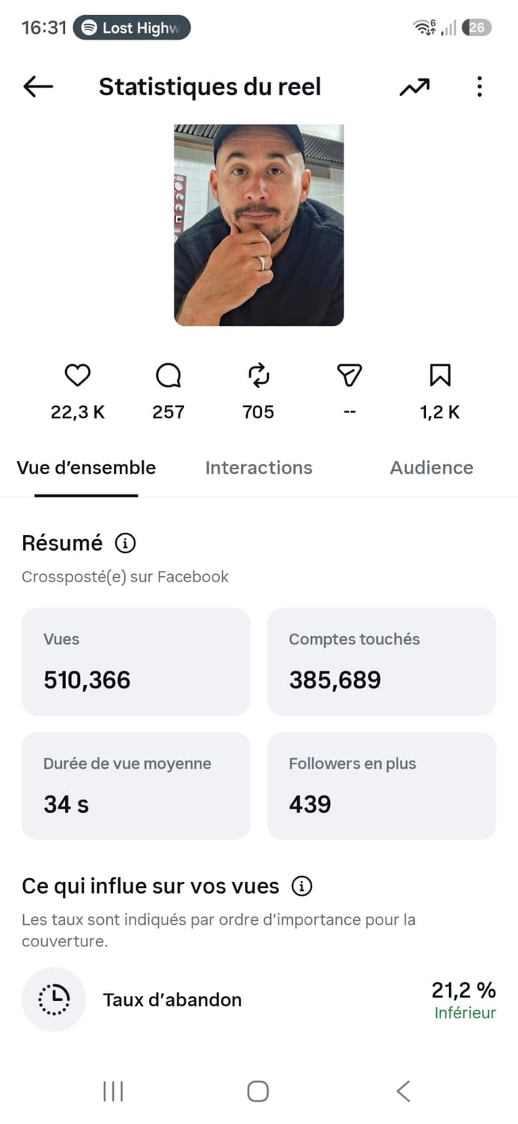Switch to the Audience tab
This screenshot has width=518, height=1124.
click(x=432, y=468)
